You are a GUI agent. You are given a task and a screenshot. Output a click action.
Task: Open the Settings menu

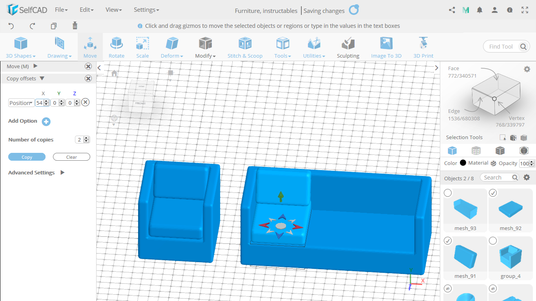pos(146,10)
